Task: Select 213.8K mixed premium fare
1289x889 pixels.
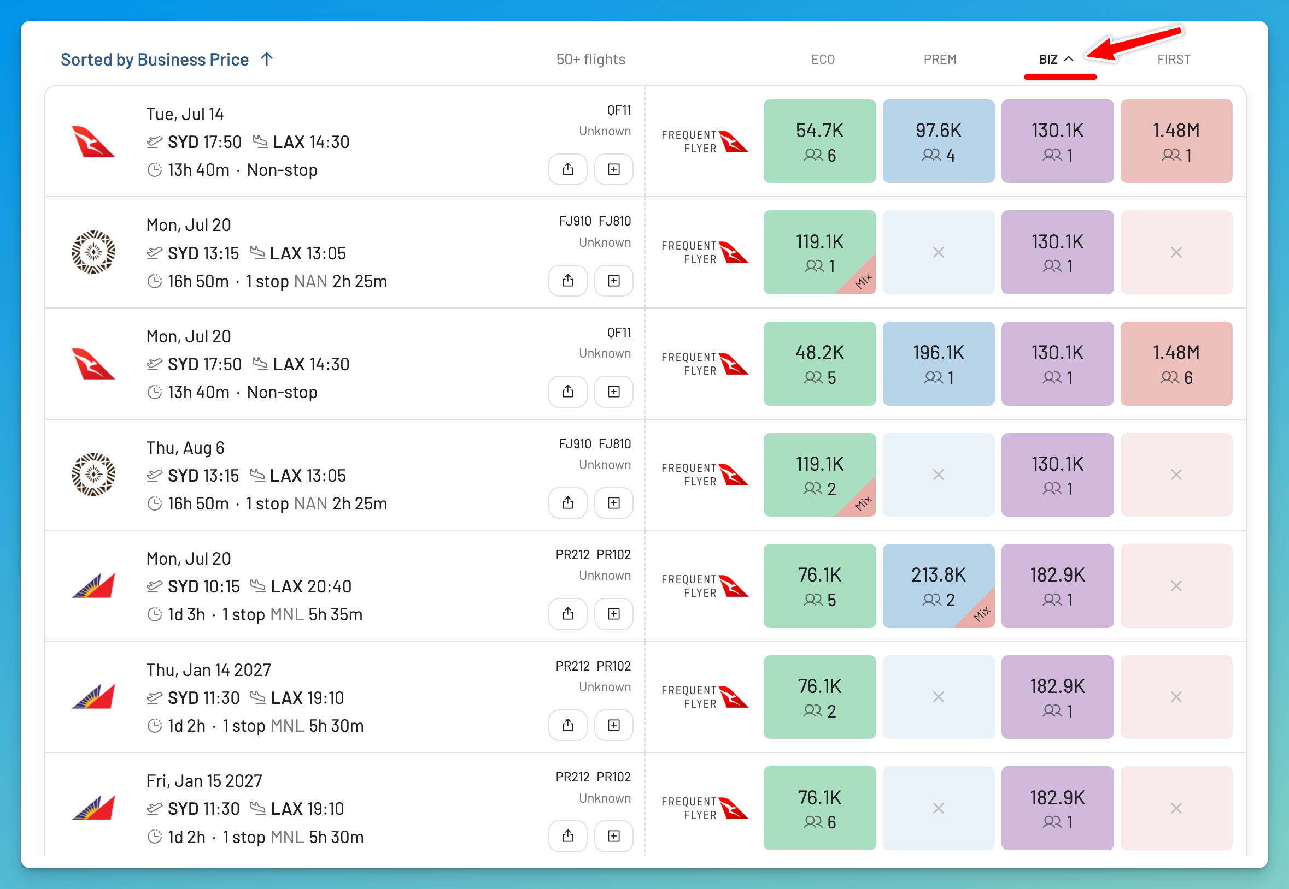Action: pos(938,585)
